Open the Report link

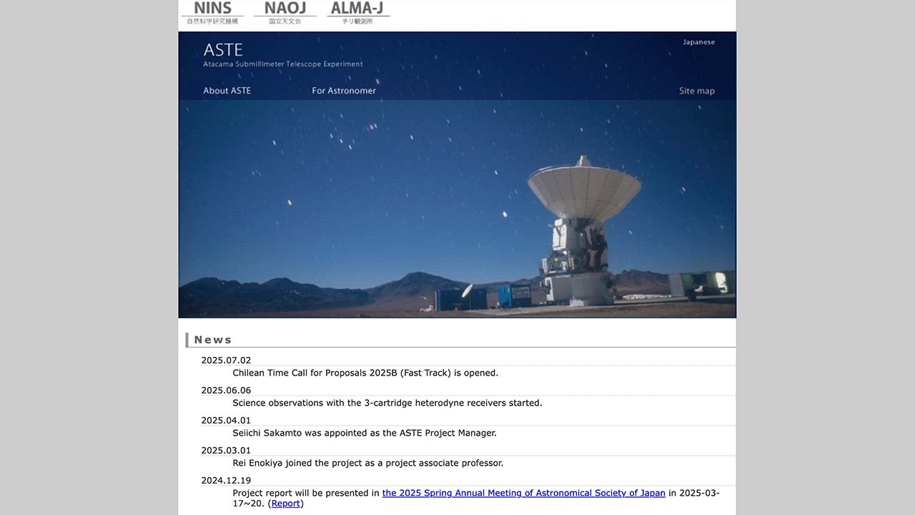click(286, 503)
